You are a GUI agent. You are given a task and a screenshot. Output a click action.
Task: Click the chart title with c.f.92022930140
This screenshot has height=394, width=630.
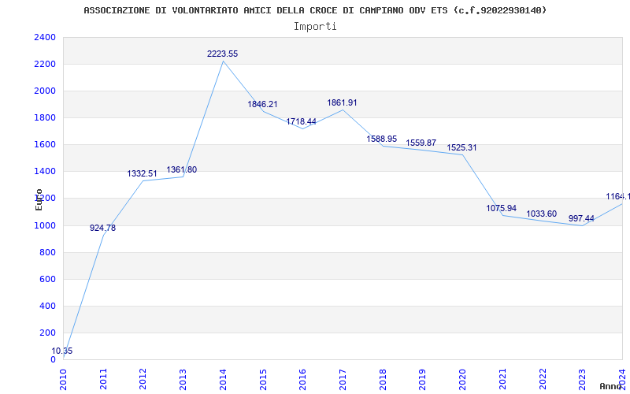point(315,10)
